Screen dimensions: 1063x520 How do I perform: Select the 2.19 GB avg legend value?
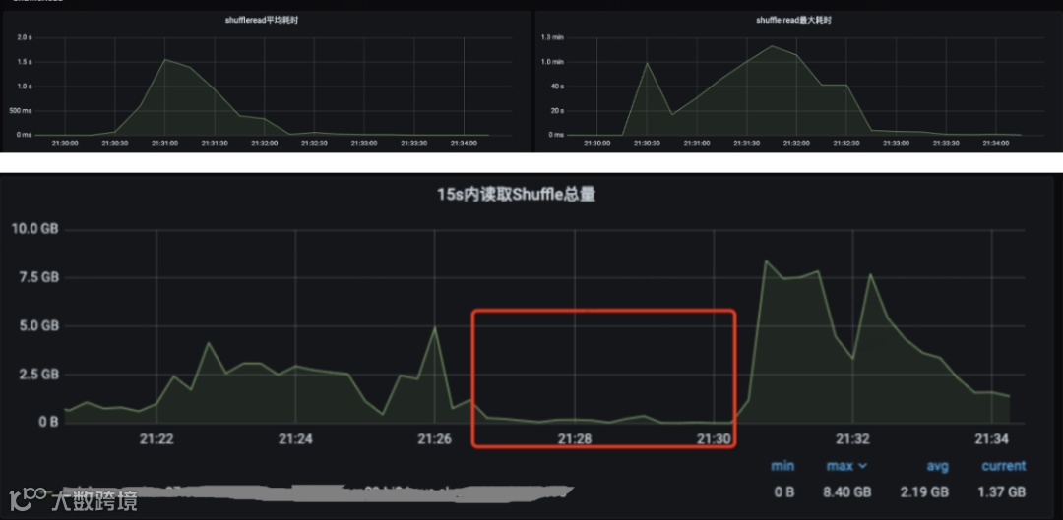point(925,491)
